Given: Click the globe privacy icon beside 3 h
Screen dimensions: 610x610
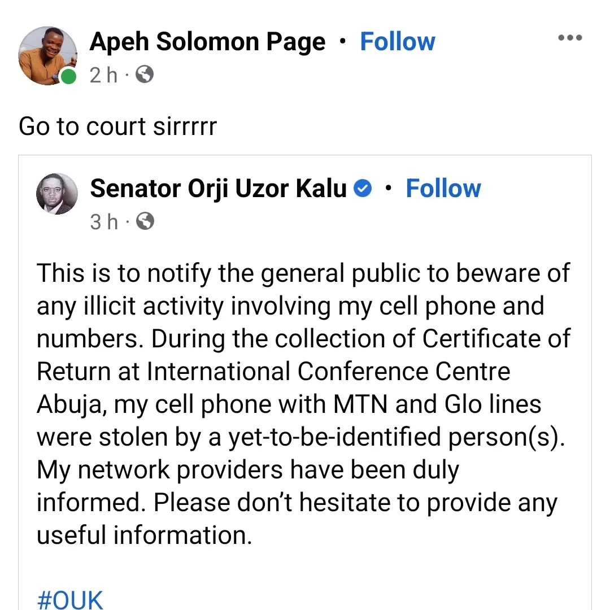Looking at the screenshot, I should 145,221.
